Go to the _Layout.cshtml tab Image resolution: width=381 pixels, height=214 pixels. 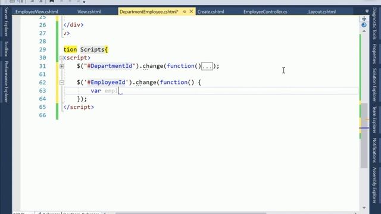click(x=321, y=12)
